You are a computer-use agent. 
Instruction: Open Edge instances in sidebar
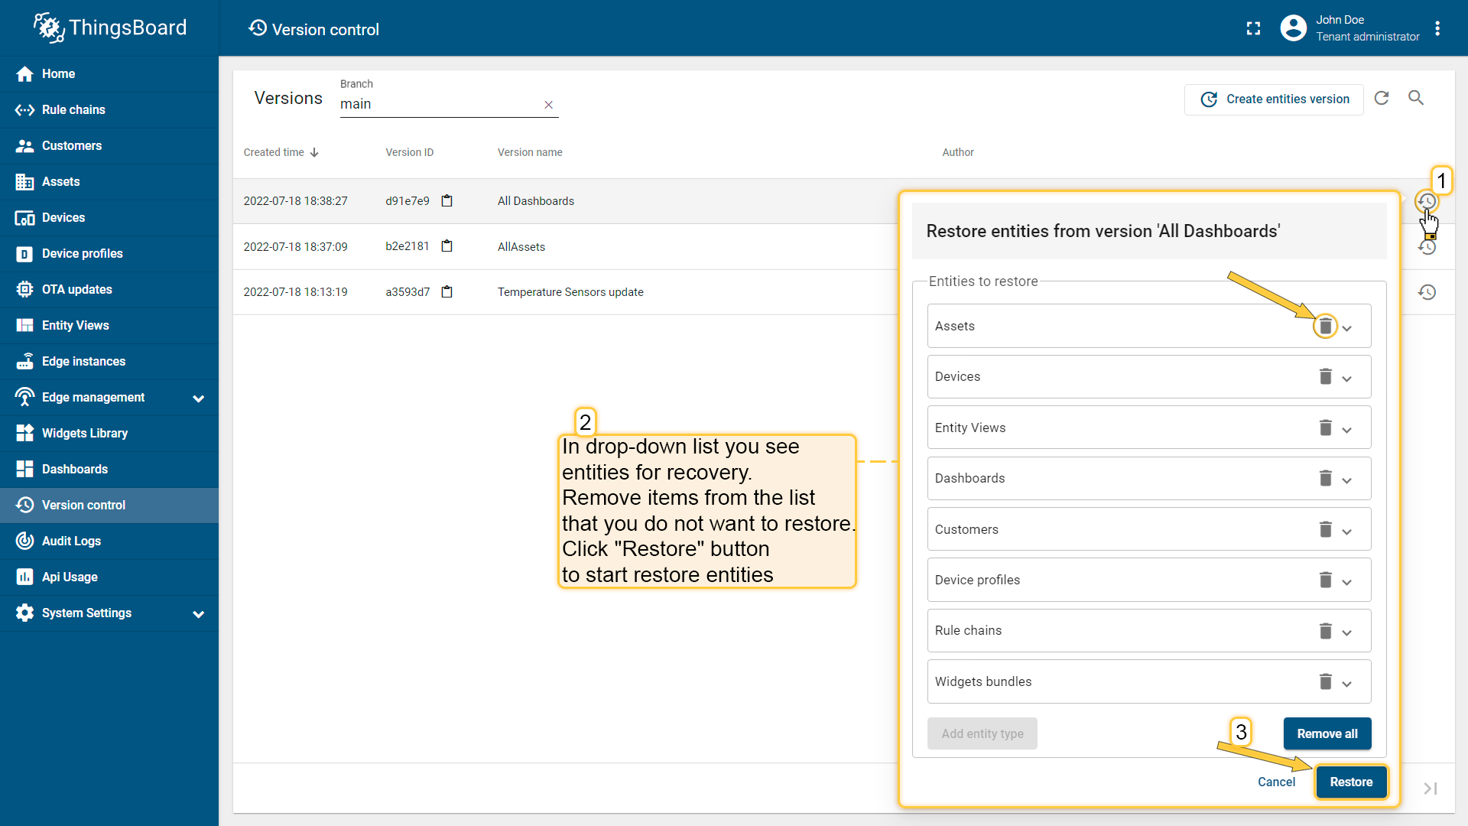tap(109, 361)
